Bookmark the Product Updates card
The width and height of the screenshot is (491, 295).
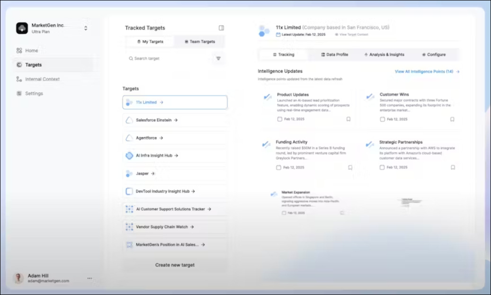pyautogui.click(x=348, y=119)
